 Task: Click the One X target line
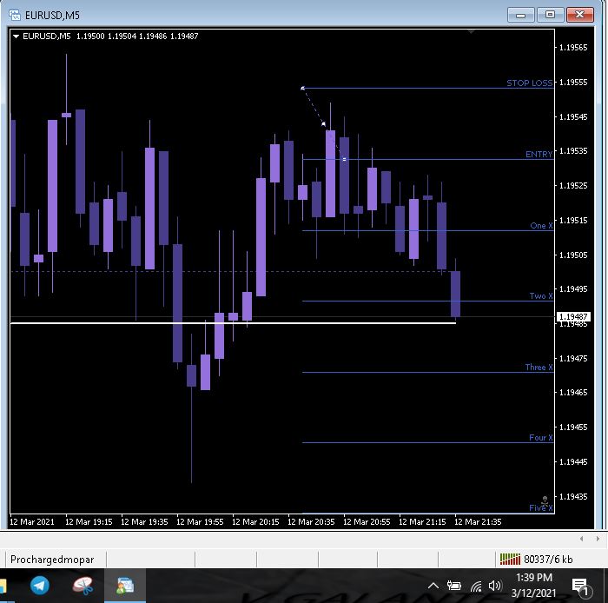[x=427, y=231]
